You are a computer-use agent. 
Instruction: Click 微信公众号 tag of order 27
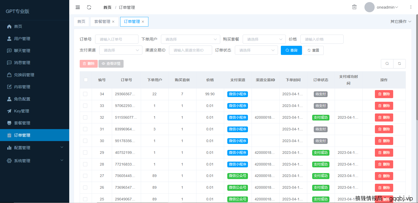click(237, 176)
